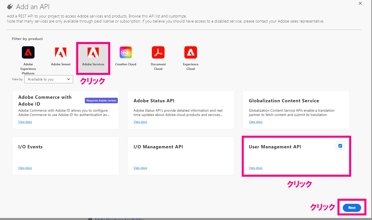Screen dimensions: 372x220
Task: Open View docs for Globalization Content Service
Action: tap(256, 122)
